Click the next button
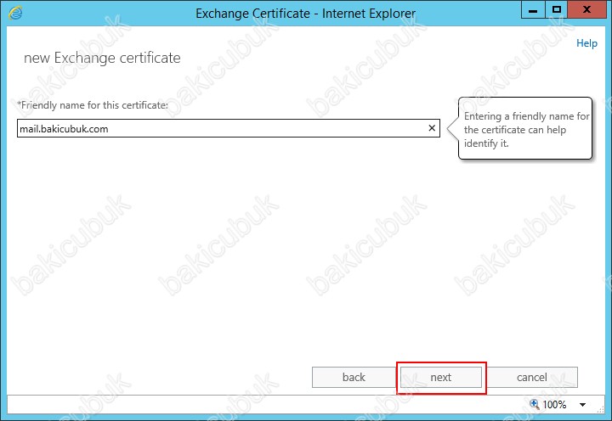 [441, 378]
